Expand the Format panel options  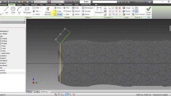138,17
